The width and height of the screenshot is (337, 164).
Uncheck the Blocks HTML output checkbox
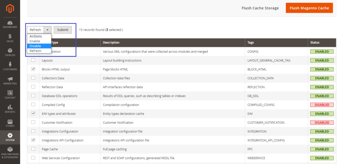pyautogui.click(x=33, y=69)
